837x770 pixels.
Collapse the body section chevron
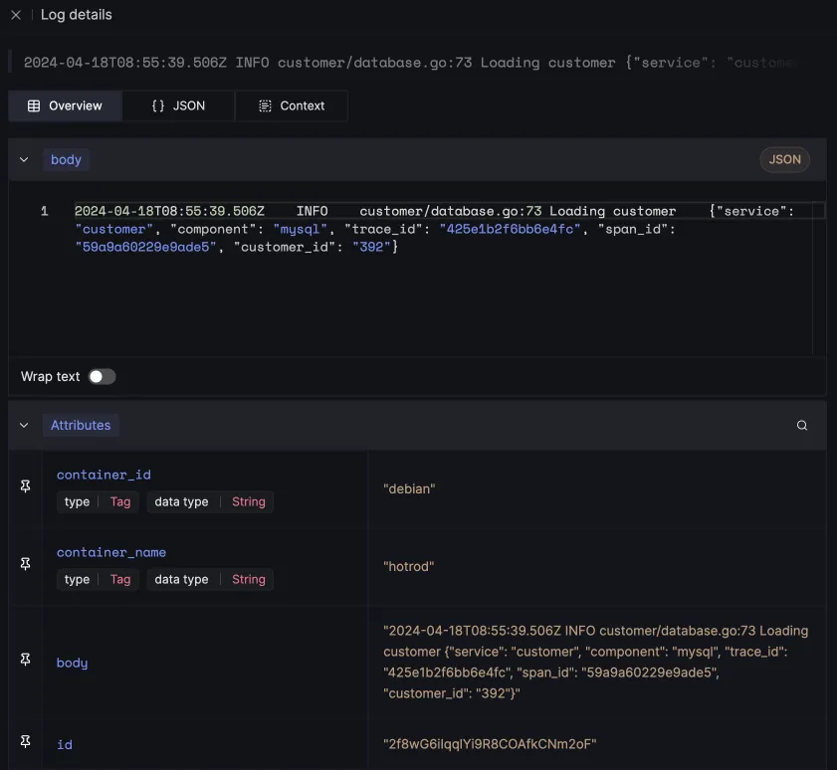[x=24, y=159]
